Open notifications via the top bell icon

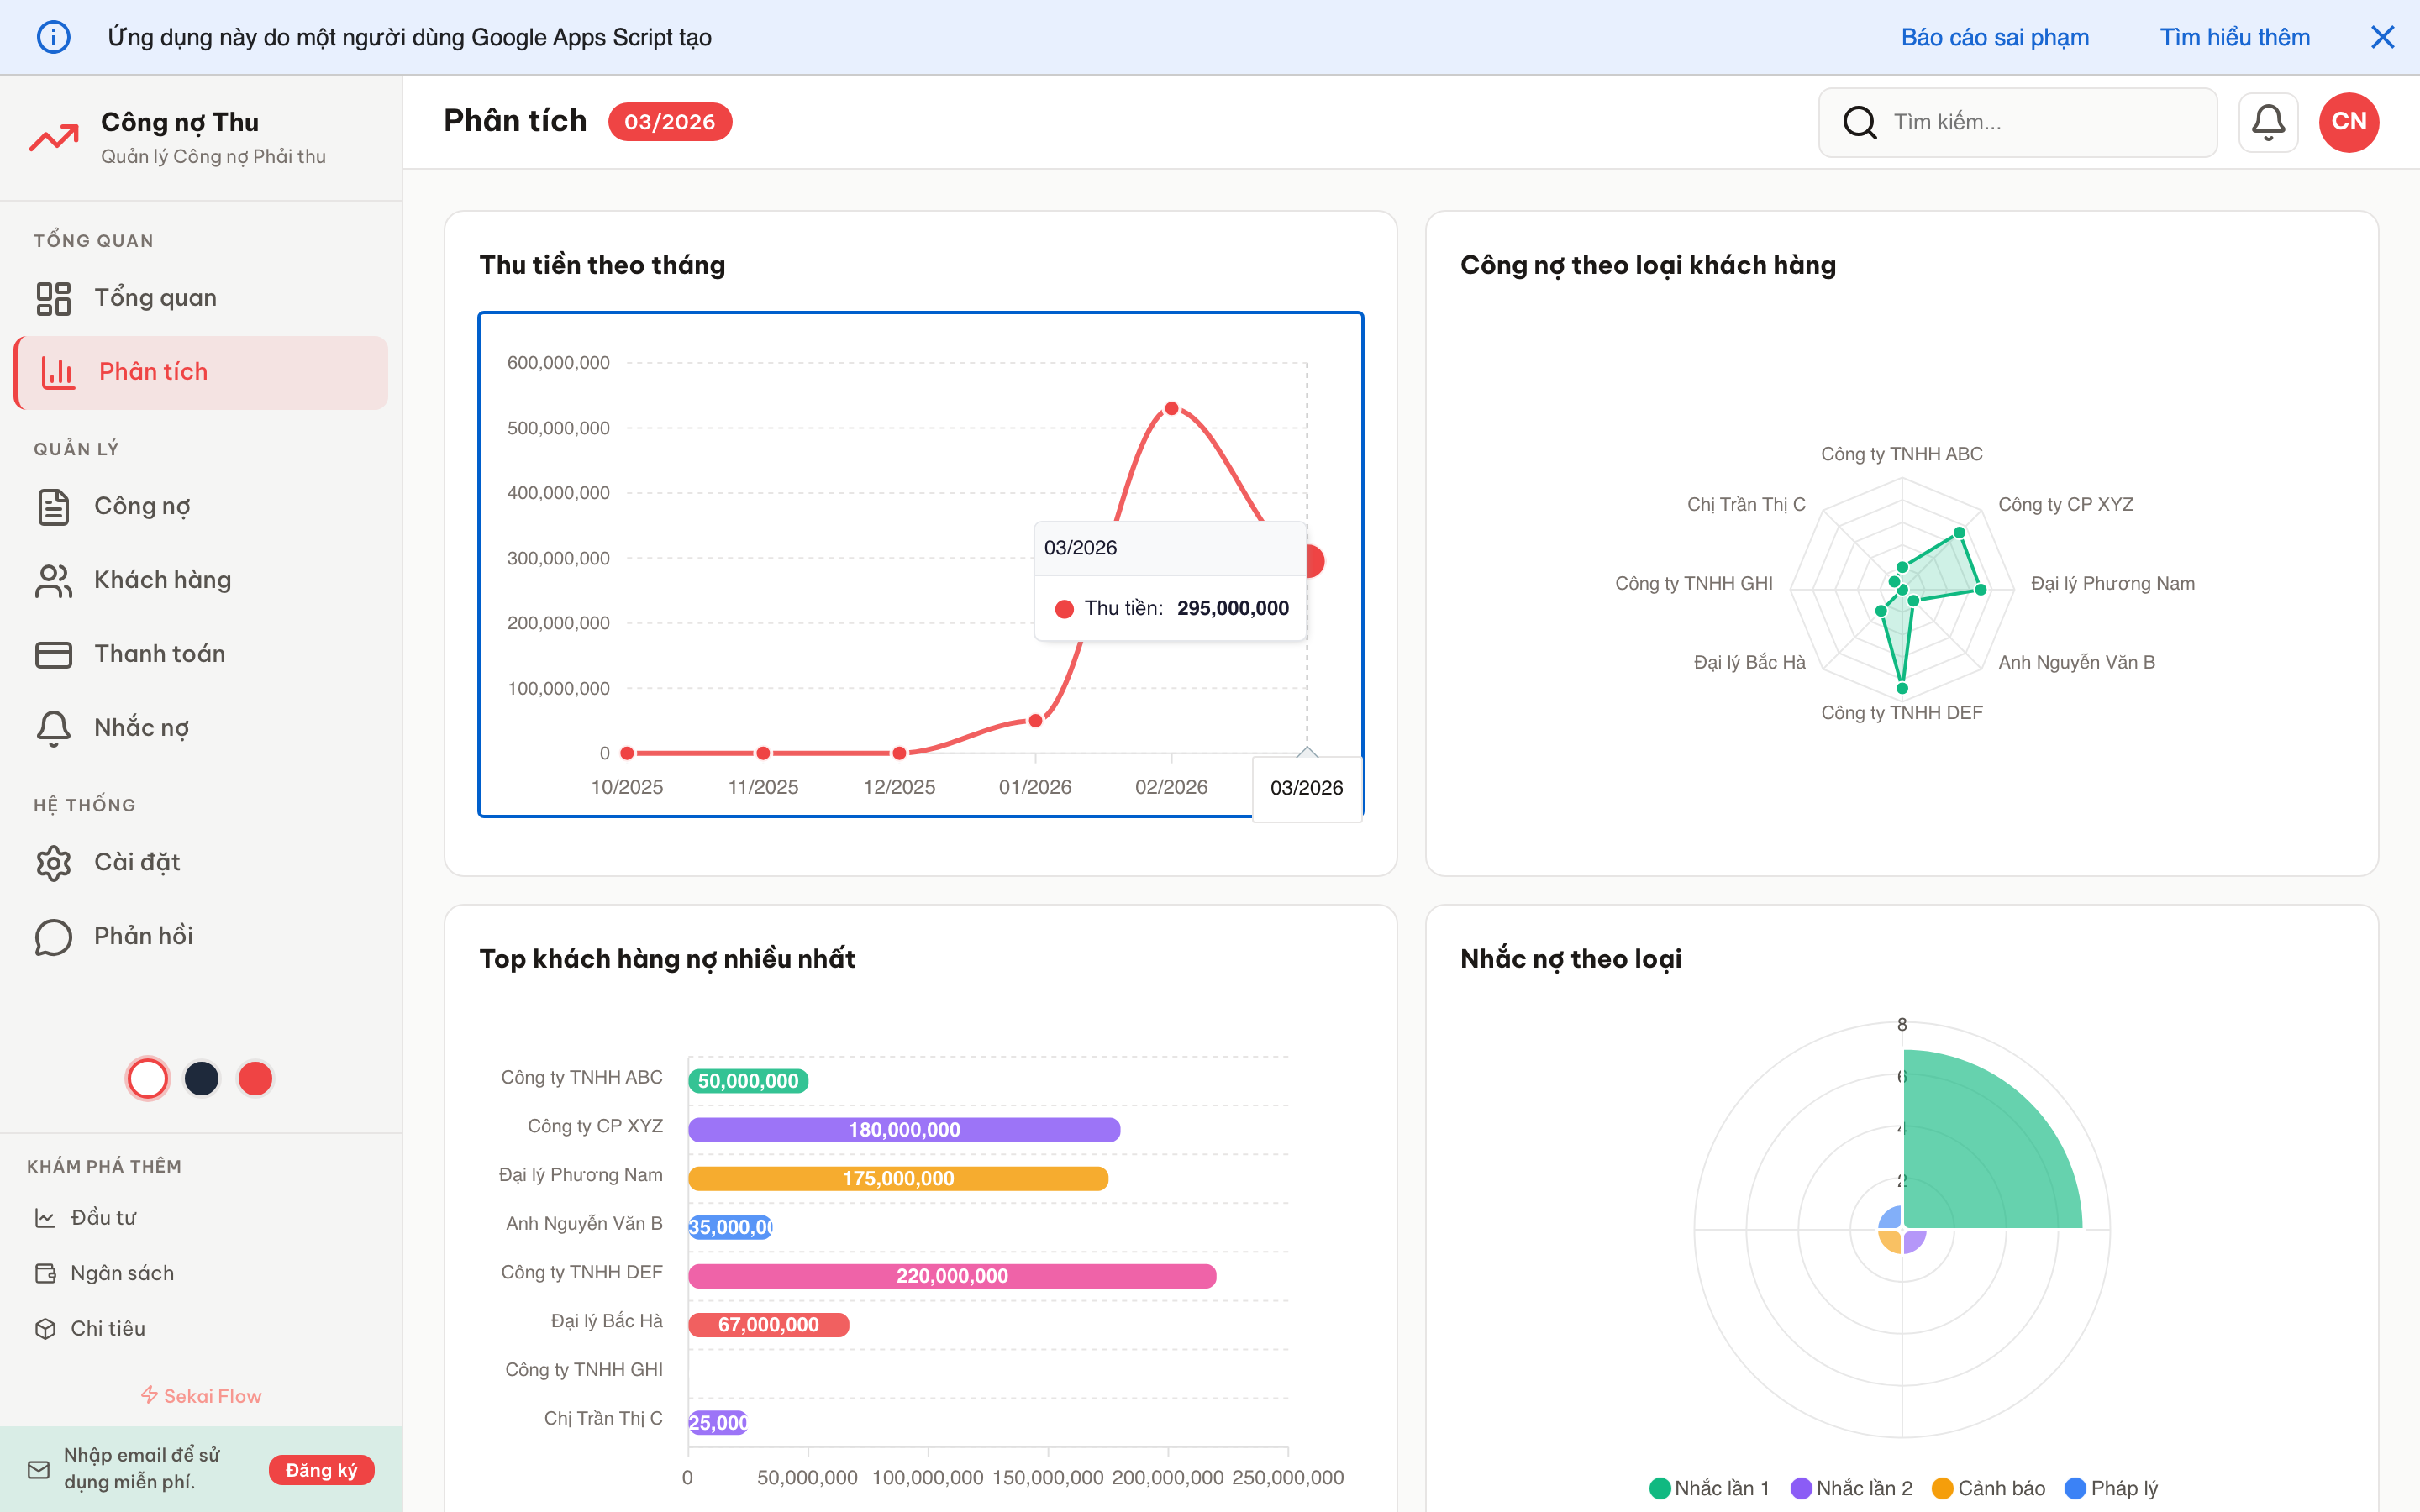(2268, 121)
